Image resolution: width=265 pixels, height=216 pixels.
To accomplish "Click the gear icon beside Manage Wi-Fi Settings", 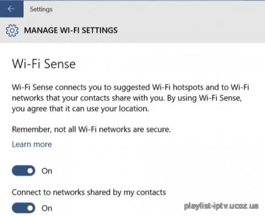I will point(12,30).
